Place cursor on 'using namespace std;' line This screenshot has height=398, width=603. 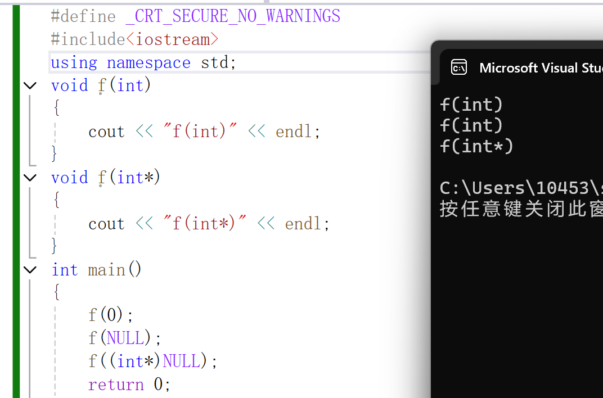(x=143, y=62)
